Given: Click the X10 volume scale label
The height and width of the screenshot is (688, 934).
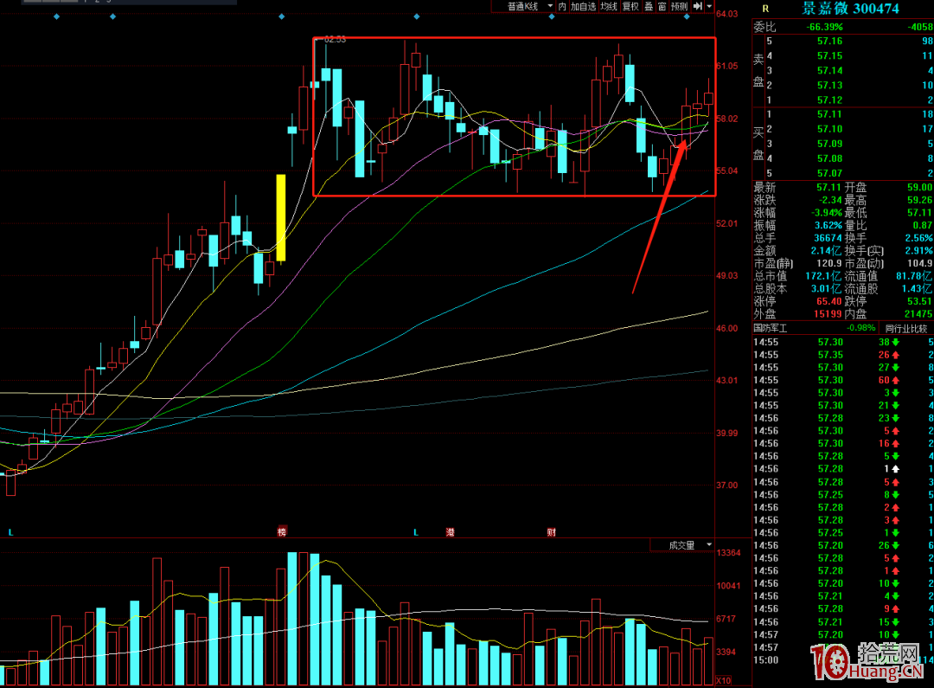Looking at the screenshot, I should click(723, 681).
